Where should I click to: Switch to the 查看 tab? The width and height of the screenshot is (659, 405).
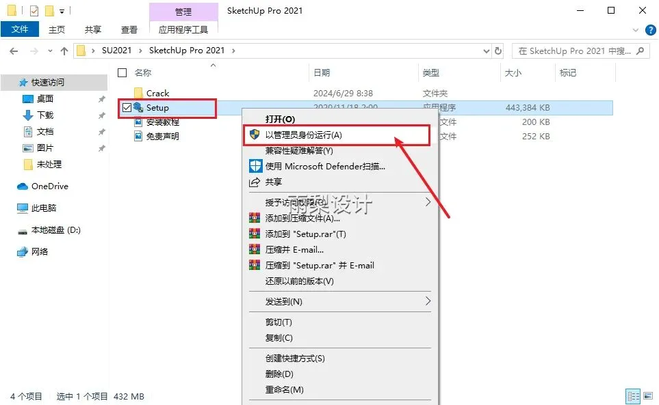pyautogui.click(x=129, y=29)
